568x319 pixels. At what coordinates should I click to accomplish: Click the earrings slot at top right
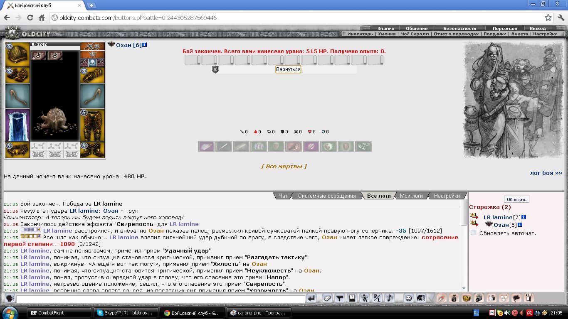(92, 46)
